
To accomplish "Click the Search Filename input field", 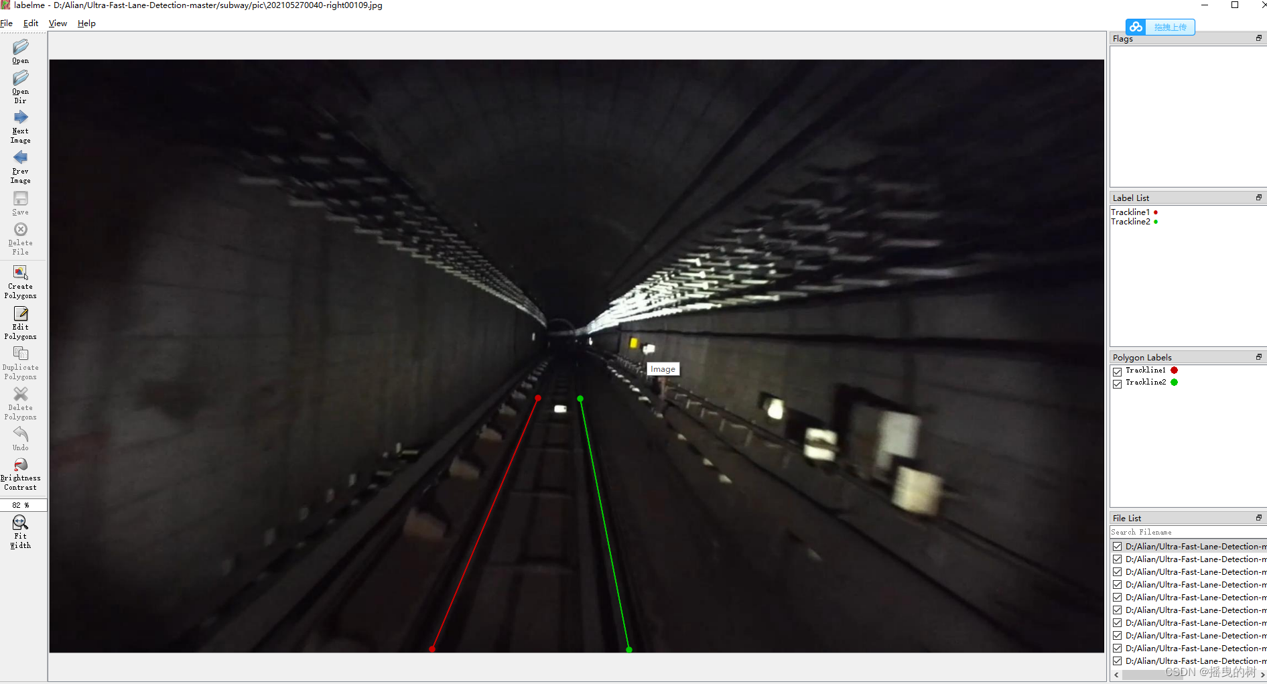I will [x=1179, y=531].
